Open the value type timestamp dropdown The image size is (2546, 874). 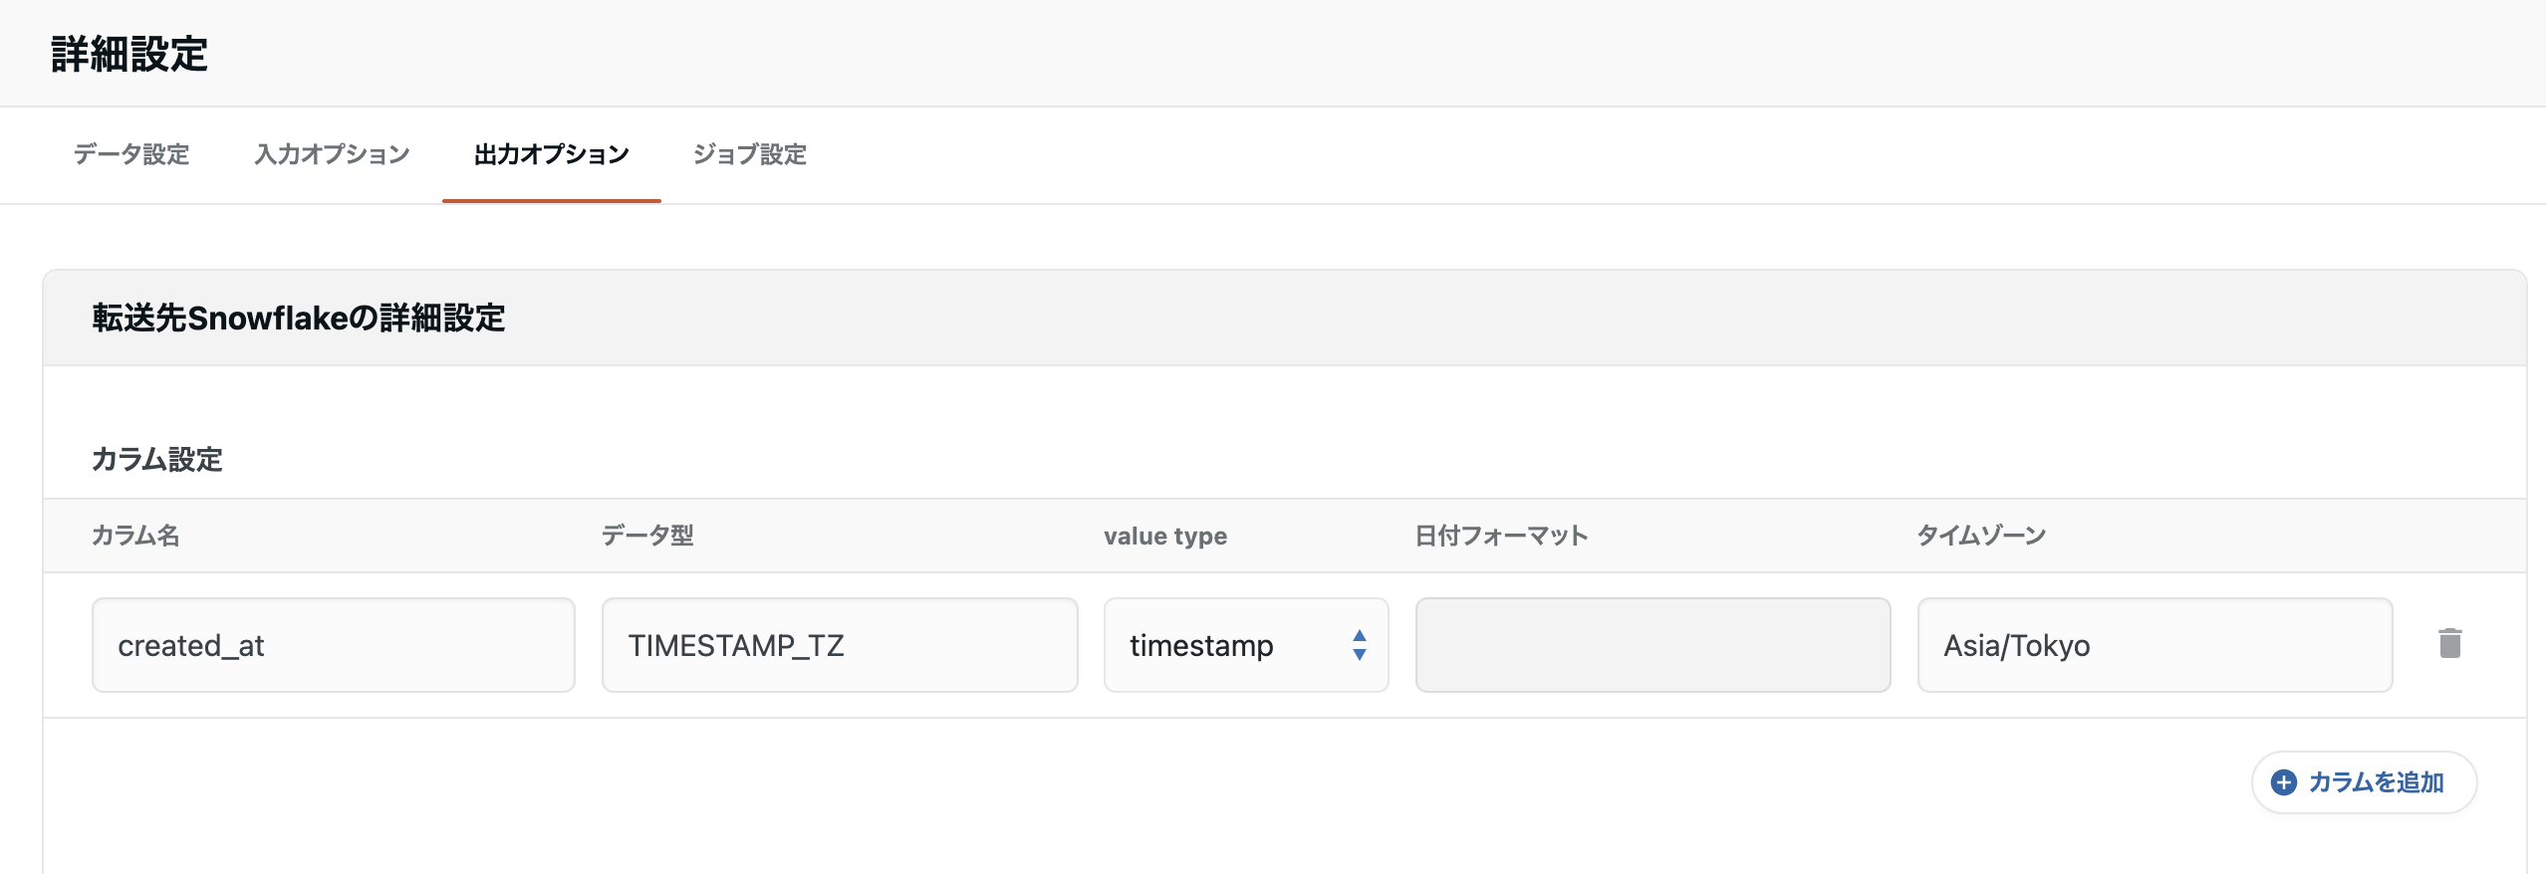[x=1245, y=645]
